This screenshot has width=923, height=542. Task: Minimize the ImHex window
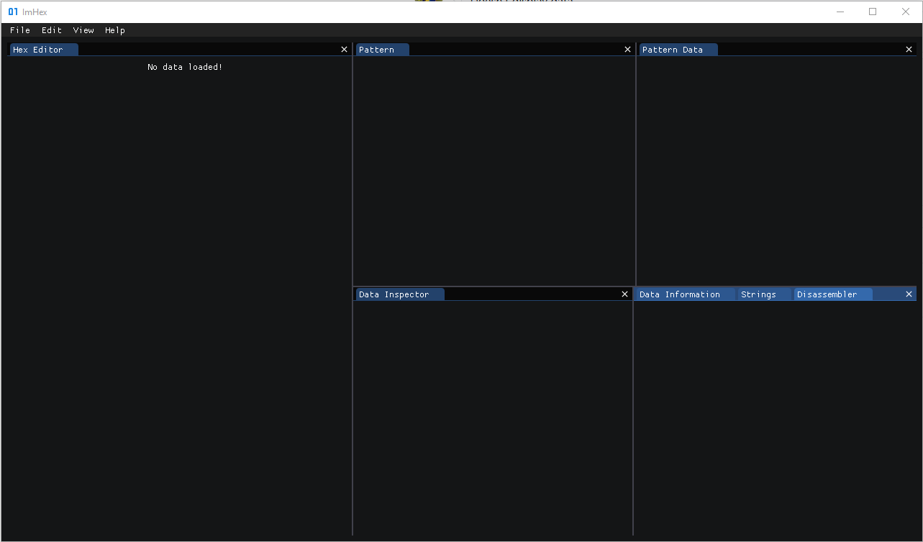coord(840,12)
